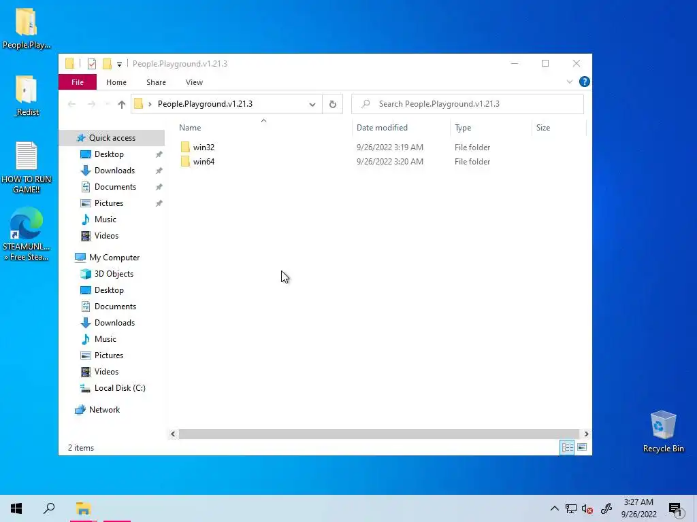Select HOW TO RUN GAME!! text file
Screen dimensions: 697x522
coord(27,168)
